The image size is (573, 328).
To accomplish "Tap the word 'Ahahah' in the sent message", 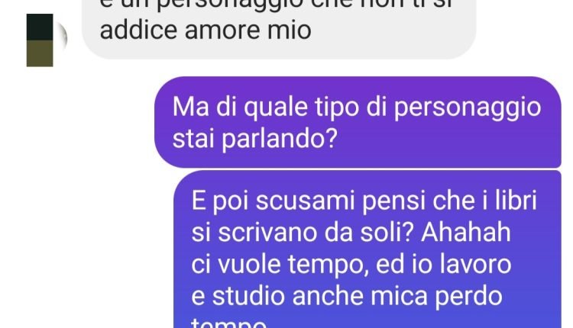I will pos(466,232).
